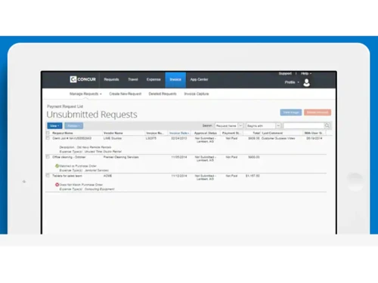Click the Total column header
378x283 pixels.
[x=256, y=133]
